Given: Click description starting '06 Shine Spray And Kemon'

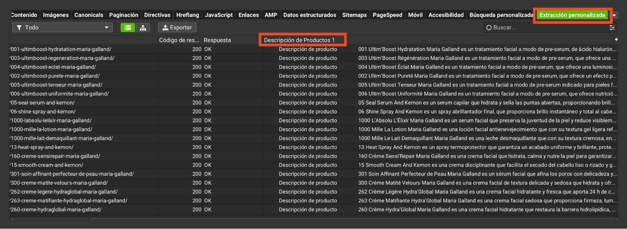Looking at the screenshot, I should (487, 112).
